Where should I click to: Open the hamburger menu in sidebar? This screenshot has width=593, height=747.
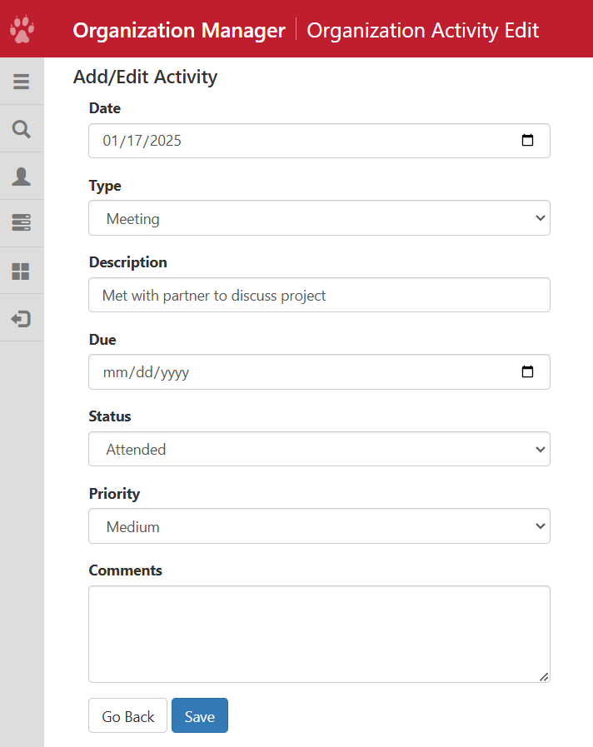pyautogui.click(x=22, y=82)
